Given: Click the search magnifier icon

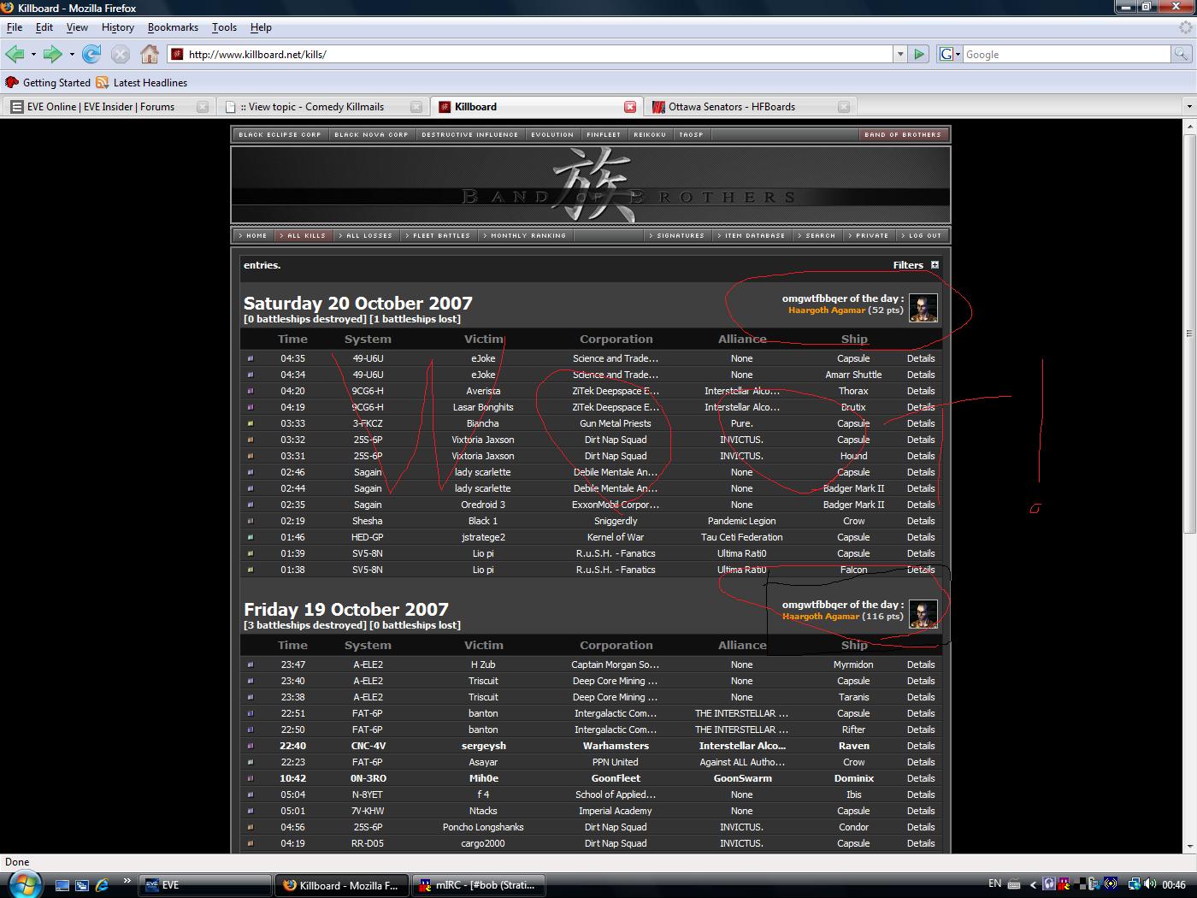Looking at the screenshot, I should 1181,54.
